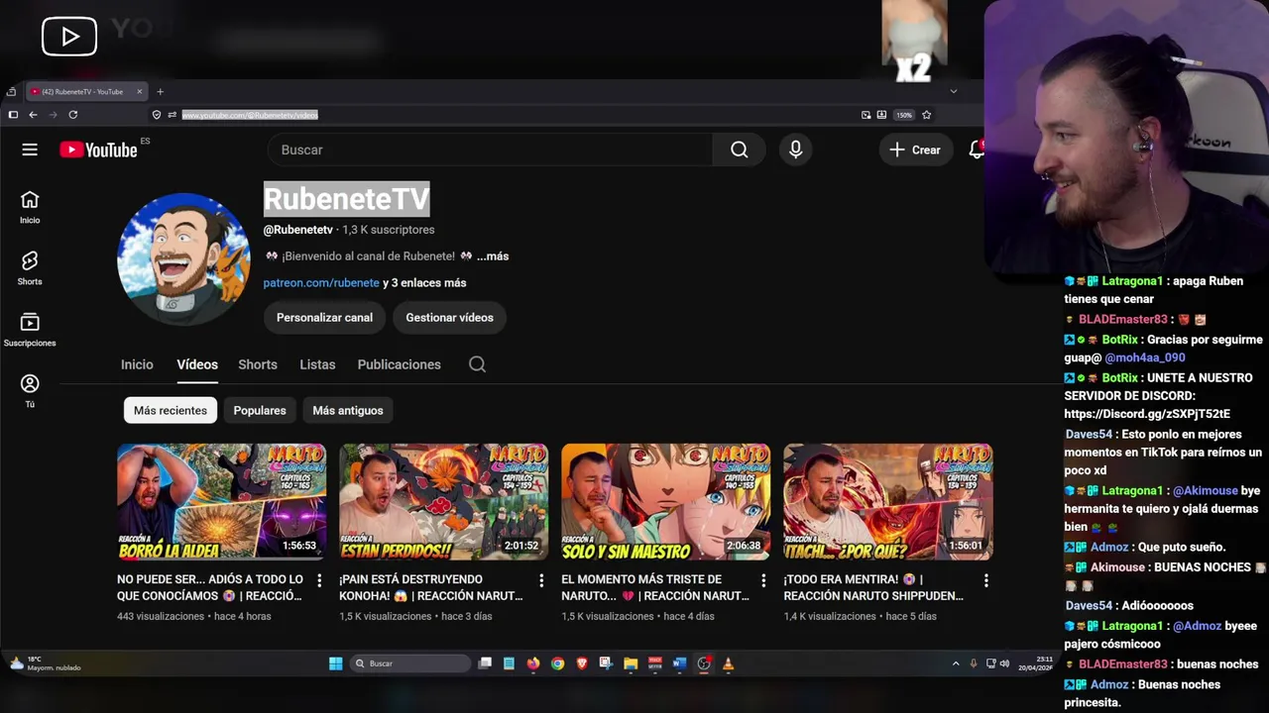
Task: Click Gestionar vídeos button
Action: [449, 318]
